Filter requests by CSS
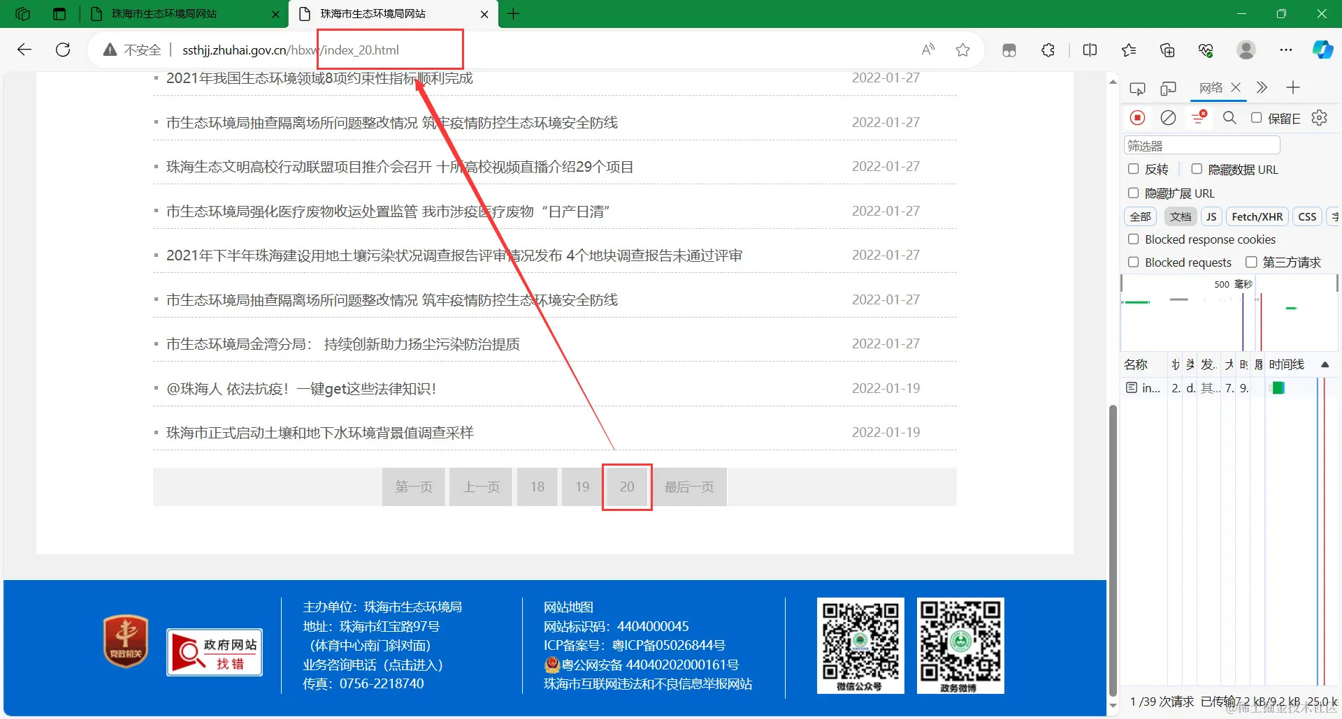1342x719 pixels. [1307, 216]
